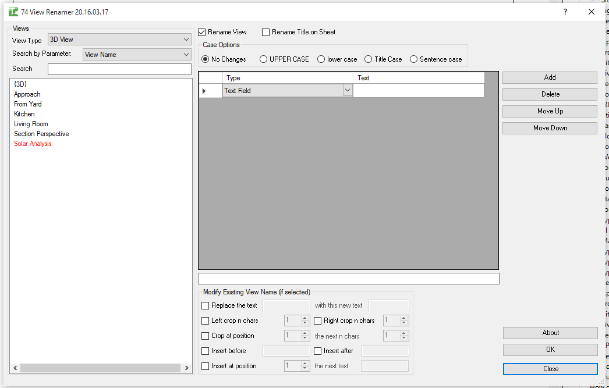Increase the Crop at position value

pyautogui.click(x=303, y=333)
